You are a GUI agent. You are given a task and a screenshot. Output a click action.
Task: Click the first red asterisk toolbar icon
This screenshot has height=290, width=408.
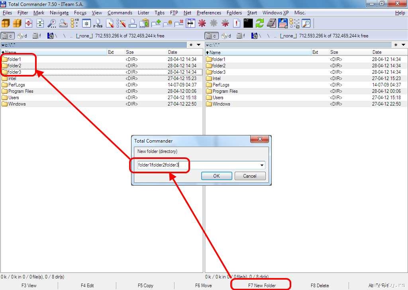(202, 24)
